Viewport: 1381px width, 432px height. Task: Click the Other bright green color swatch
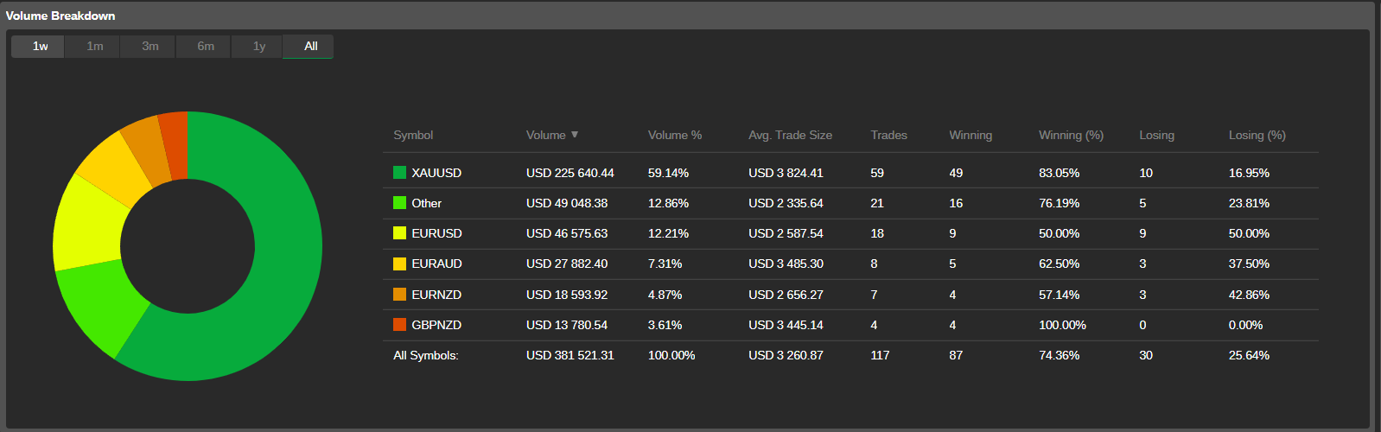click(x=399, y=203)
